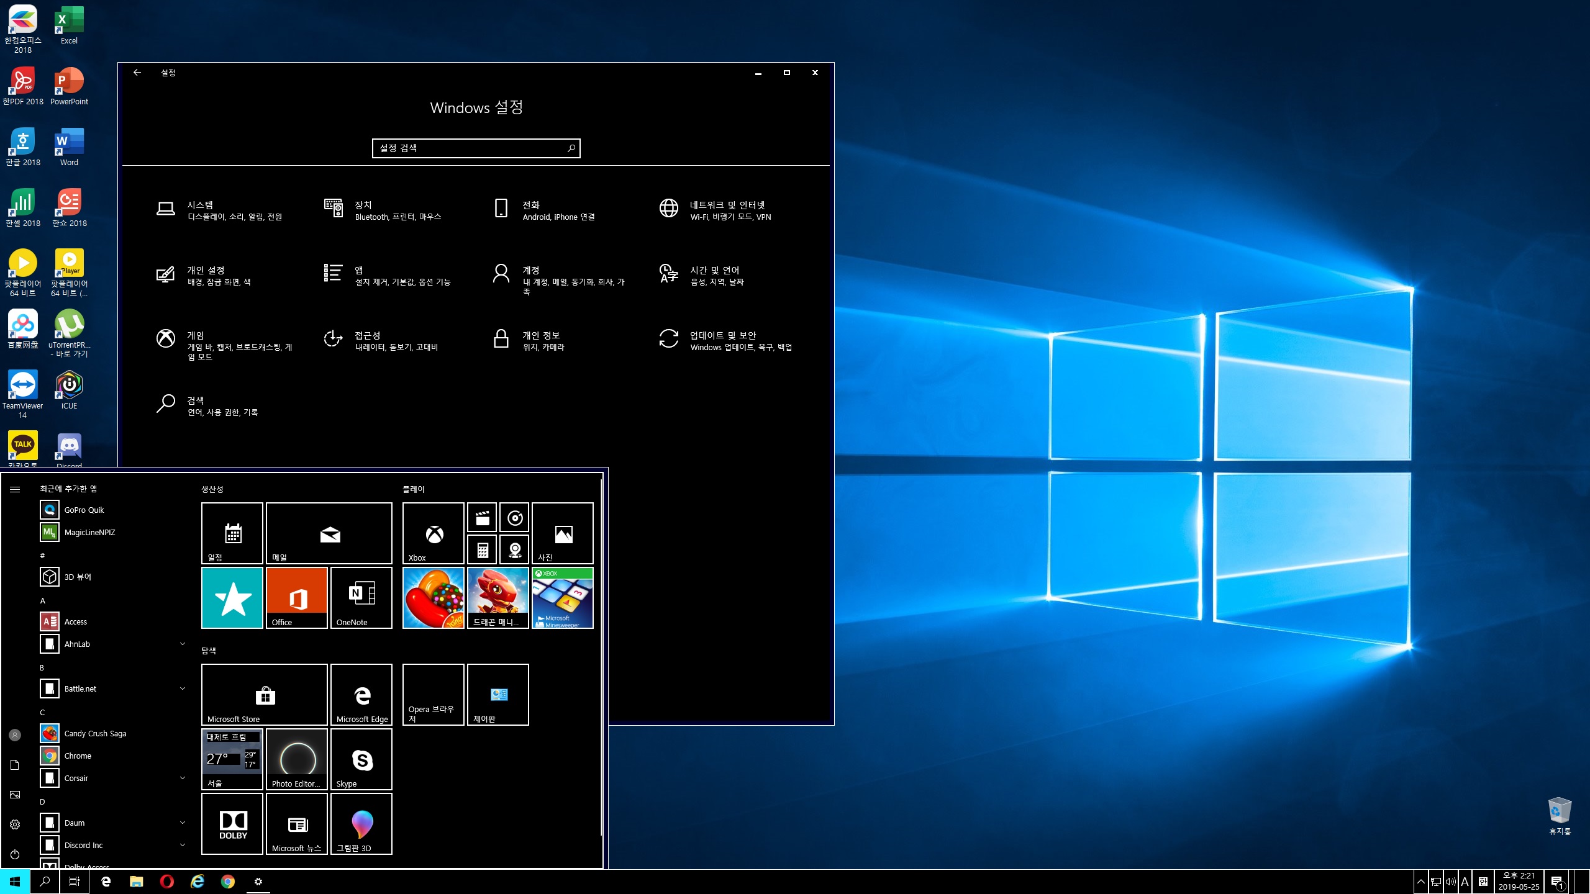This screenshot has height=894, width=1590.
Task: Open the Photos (사진) tile
Action: coord(563,533)
